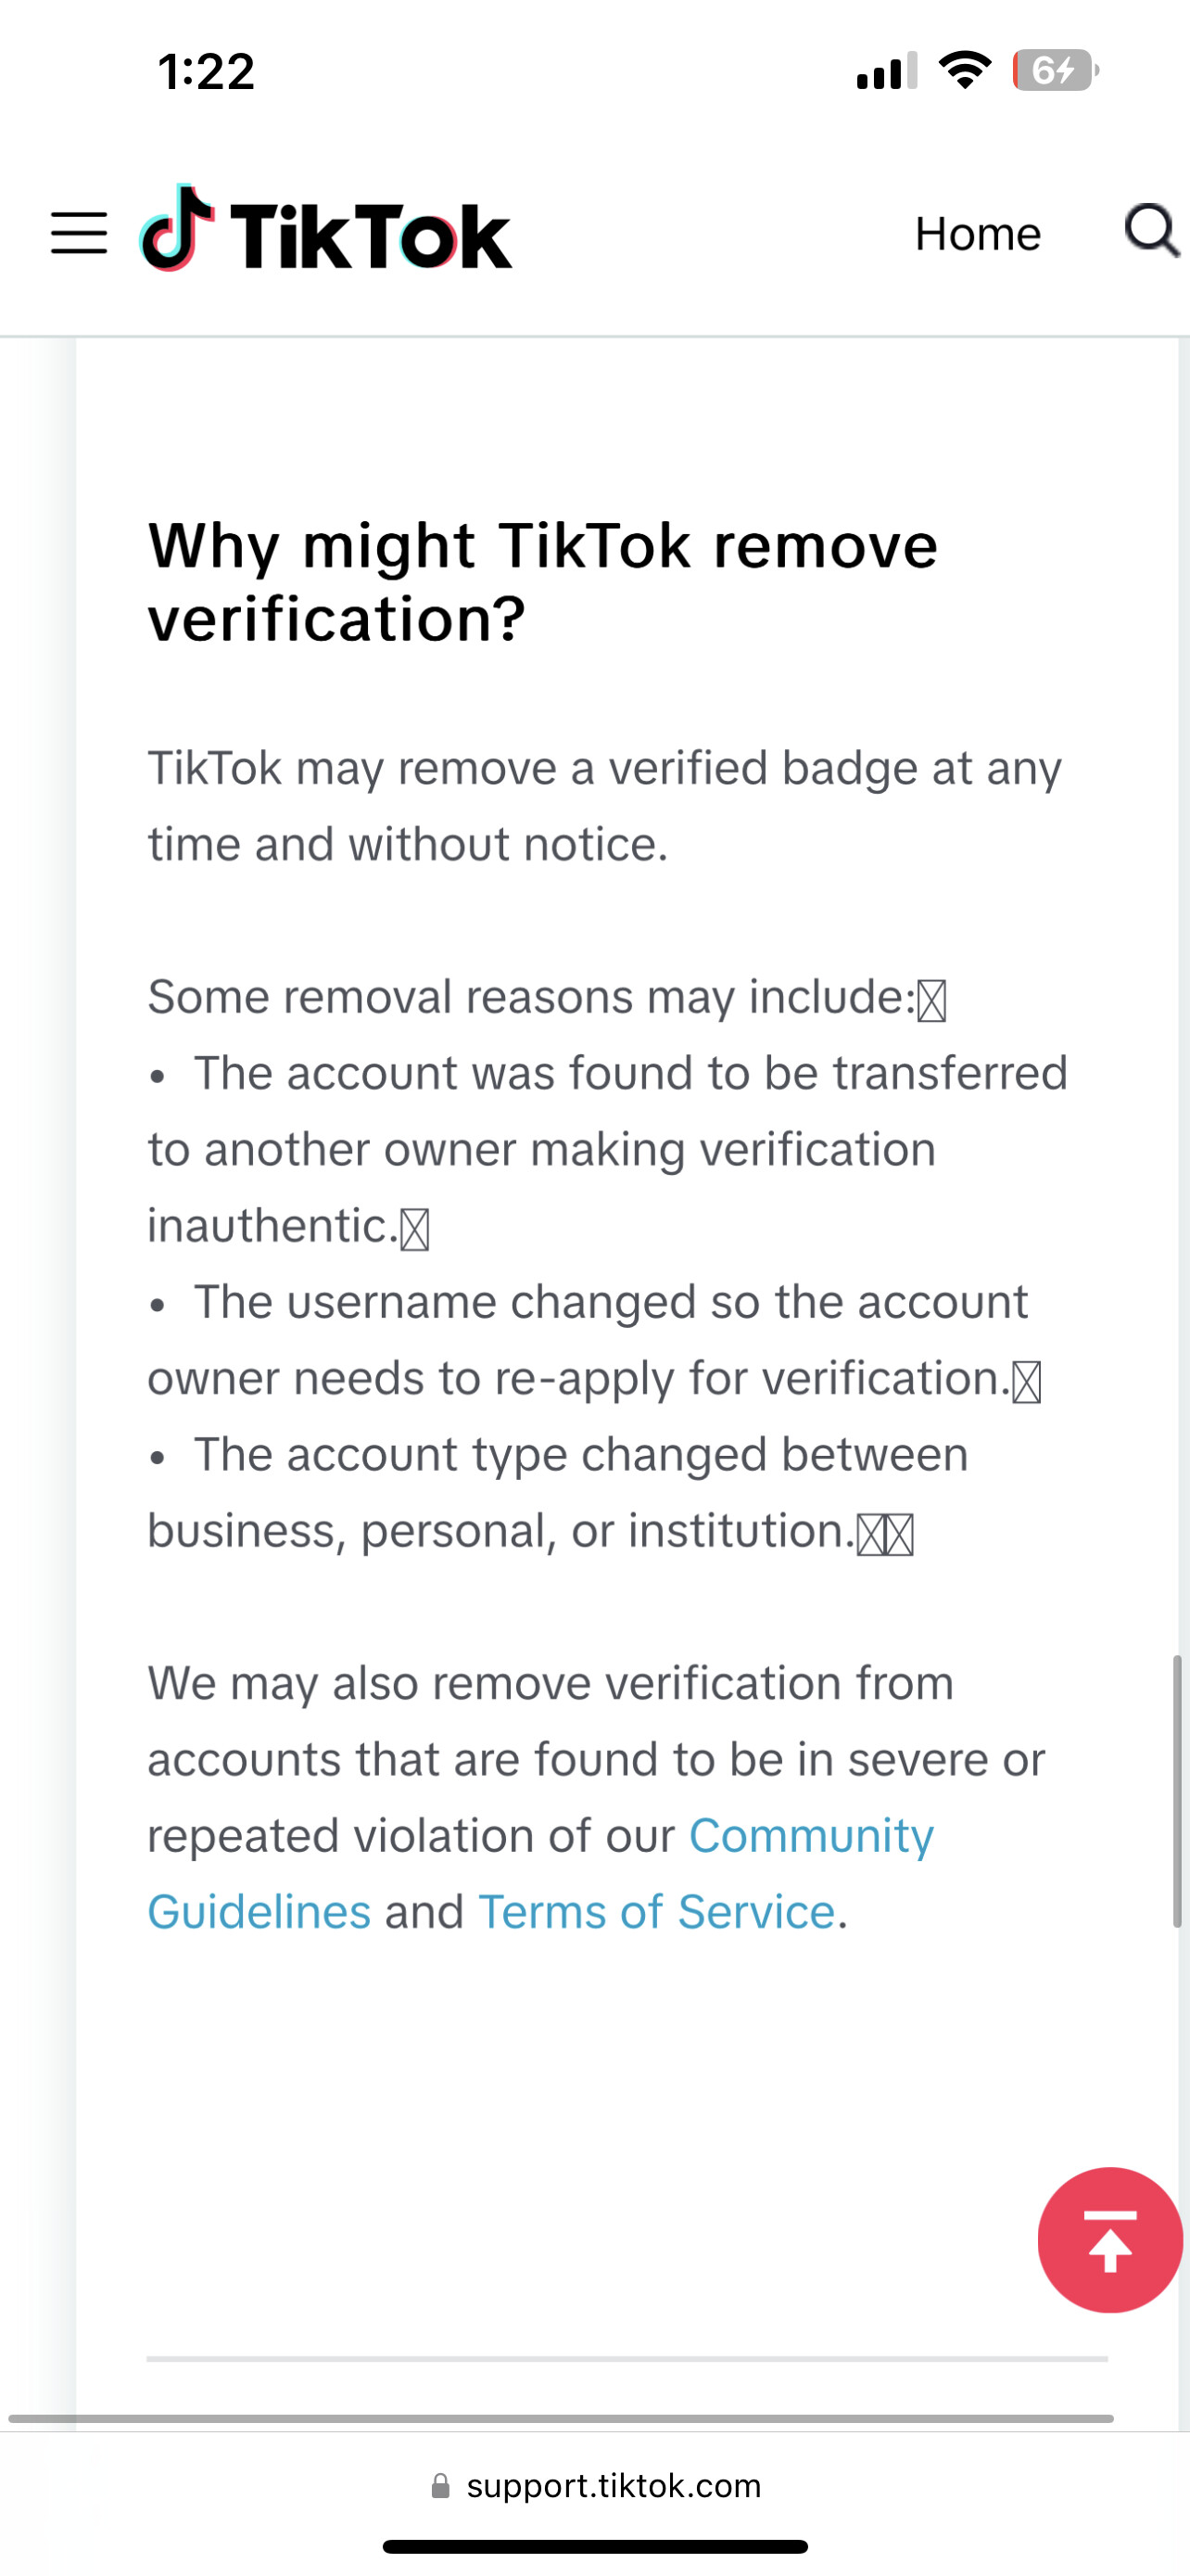Tap the lock icon beside the URL

[x=440, y=2486]
